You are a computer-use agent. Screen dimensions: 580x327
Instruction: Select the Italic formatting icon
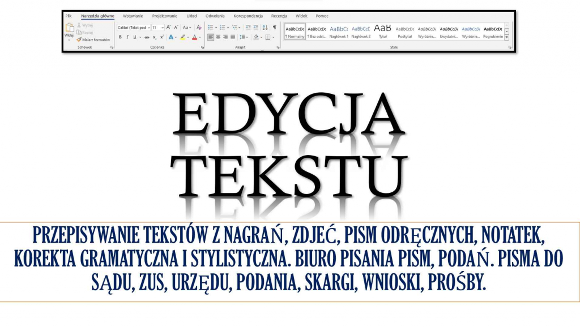coord(127,37)
